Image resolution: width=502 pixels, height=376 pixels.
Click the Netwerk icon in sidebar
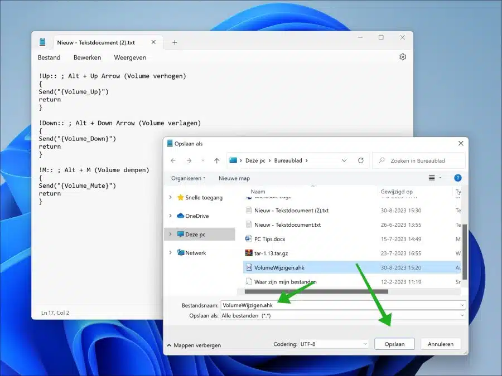click(180, 252)
